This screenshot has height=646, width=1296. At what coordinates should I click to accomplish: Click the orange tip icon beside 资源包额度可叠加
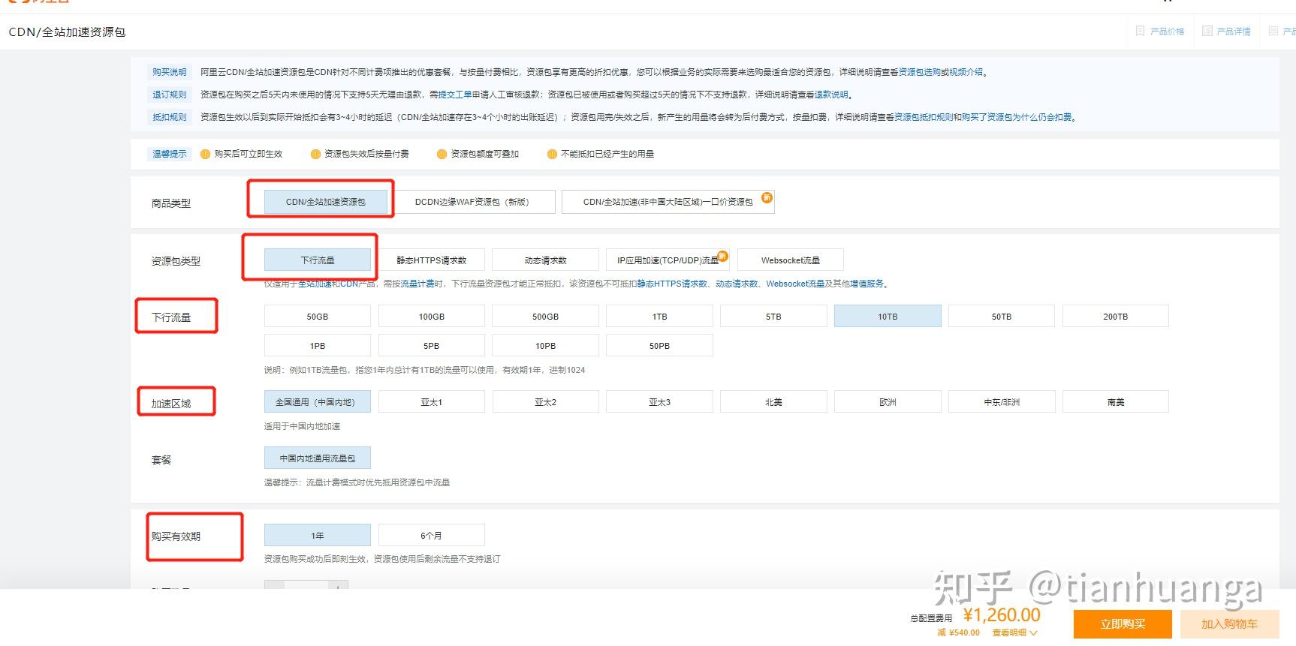tap(442, 154)
